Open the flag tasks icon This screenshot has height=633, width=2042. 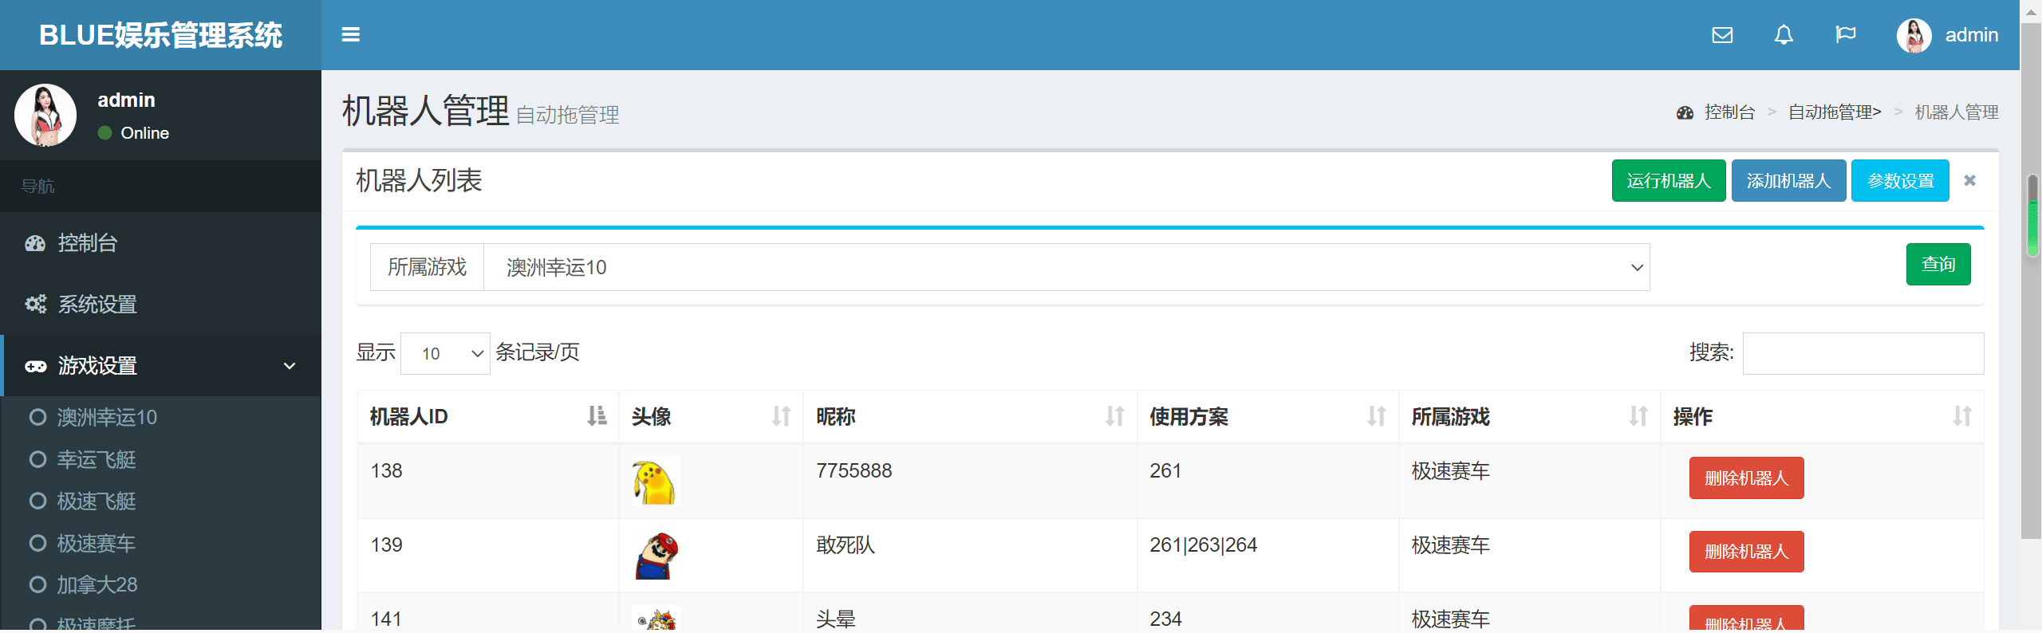(x=1846, y=35)
